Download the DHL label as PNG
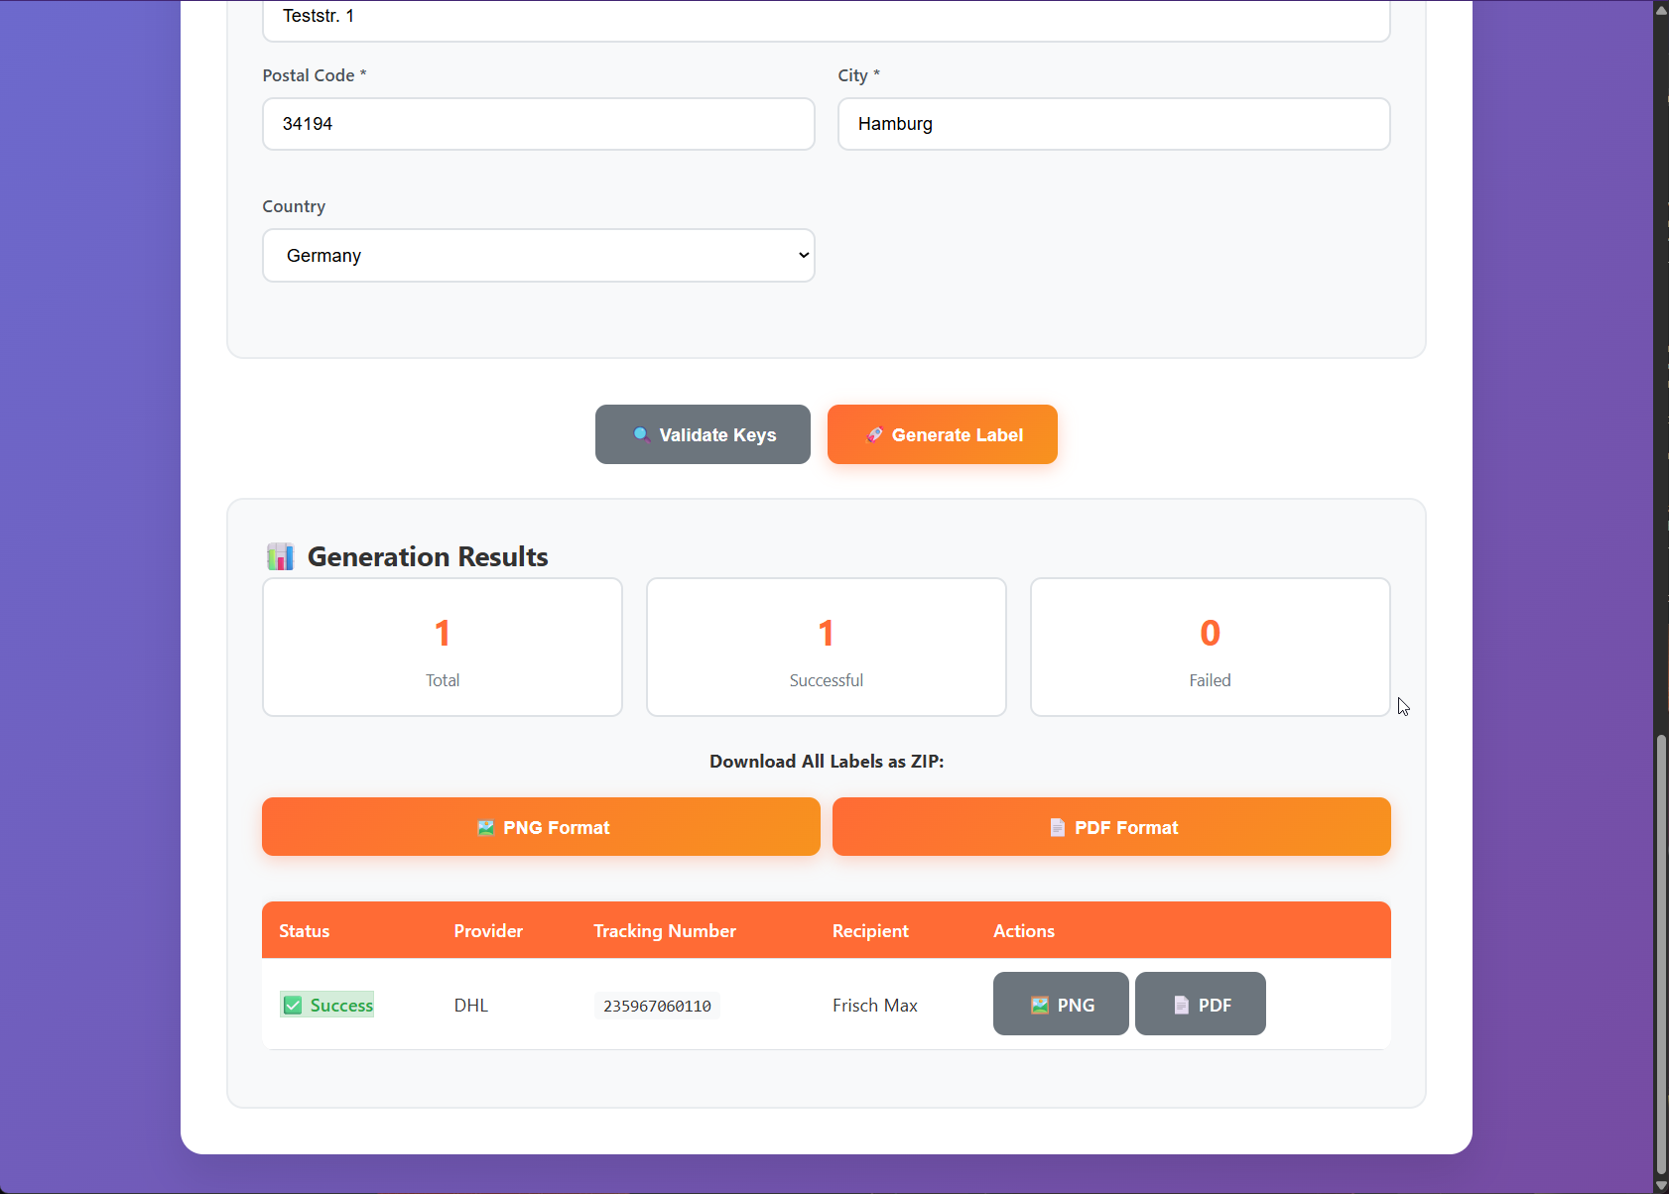1669x1194 pixels. coord(1060,1004)
